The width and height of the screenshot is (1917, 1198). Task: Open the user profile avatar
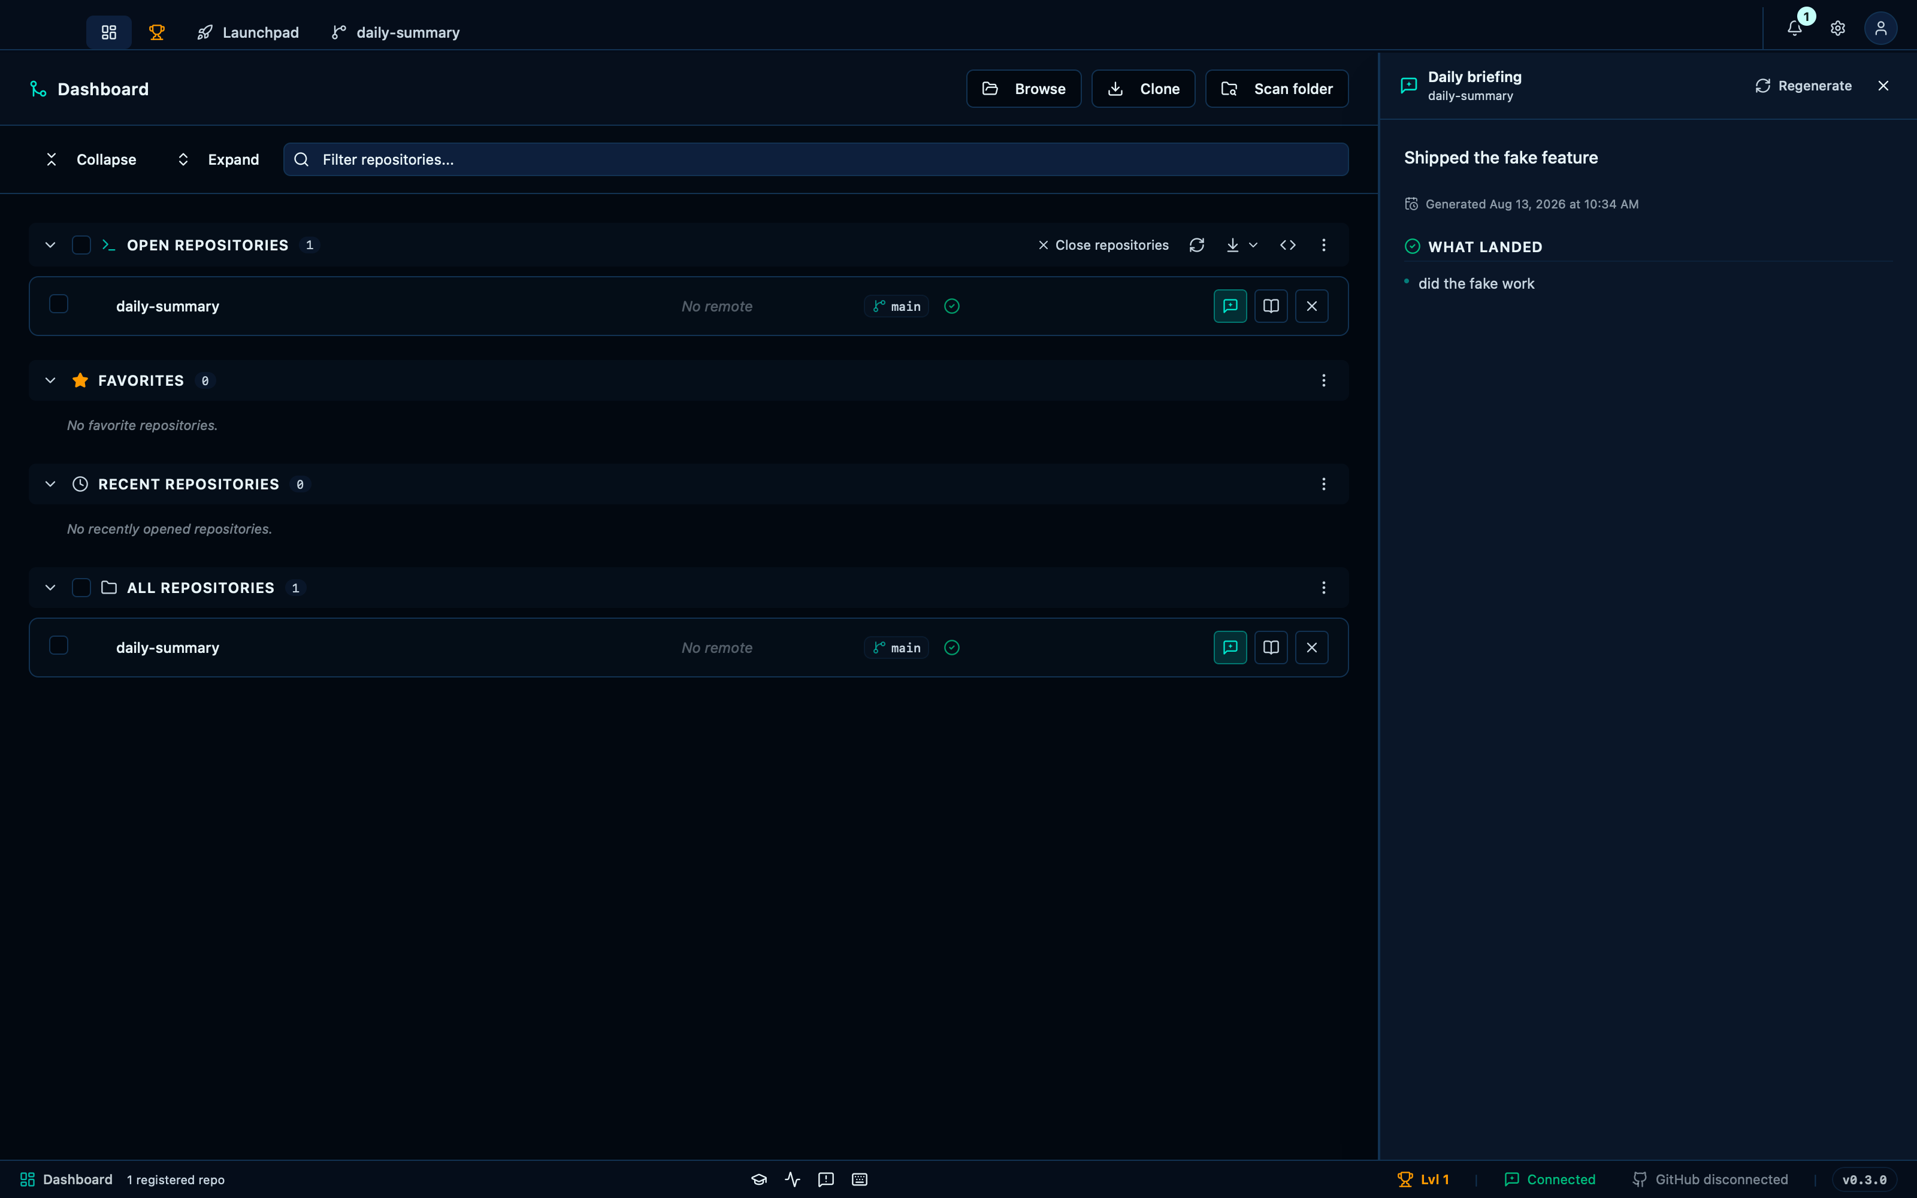coord(1880,29)
